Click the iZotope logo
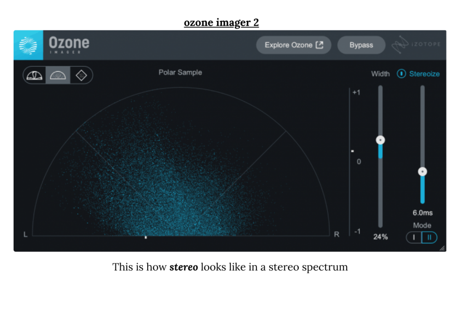This screenshot has height=310, width=465. point(417,44)
